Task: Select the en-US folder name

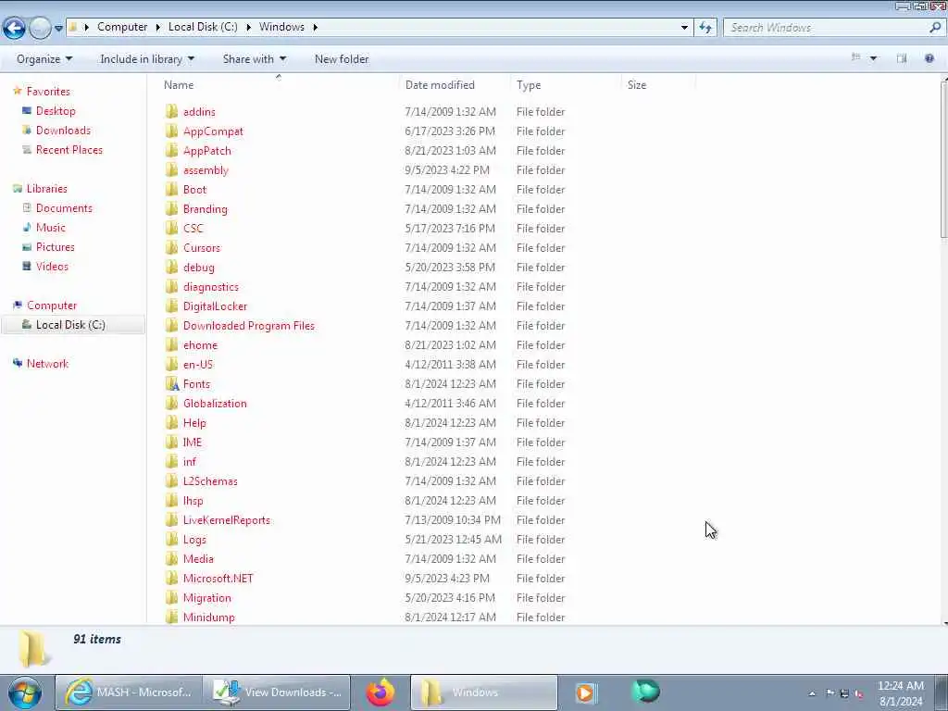Action: tap(198, 365)
